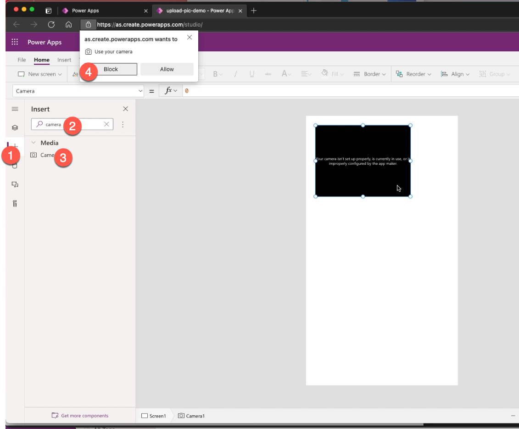519x429 pixels.
Task: Toggle underline text formatting
Action: (x=252, y=74)
